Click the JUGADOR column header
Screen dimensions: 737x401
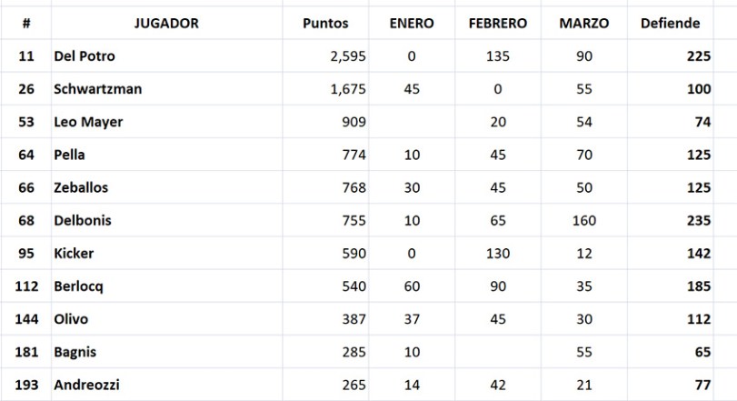[x=164, y=24]
